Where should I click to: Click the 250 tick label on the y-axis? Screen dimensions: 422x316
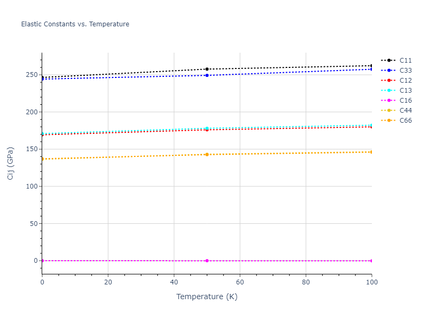click(31, 75)
